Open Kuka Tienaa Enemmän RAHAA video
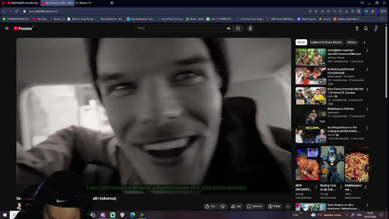 pyautogui.click(x=311, y=96)
